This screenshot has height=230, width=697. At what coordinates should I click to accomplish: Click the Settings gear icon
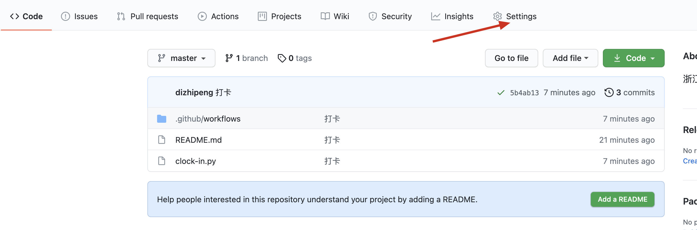498,17
